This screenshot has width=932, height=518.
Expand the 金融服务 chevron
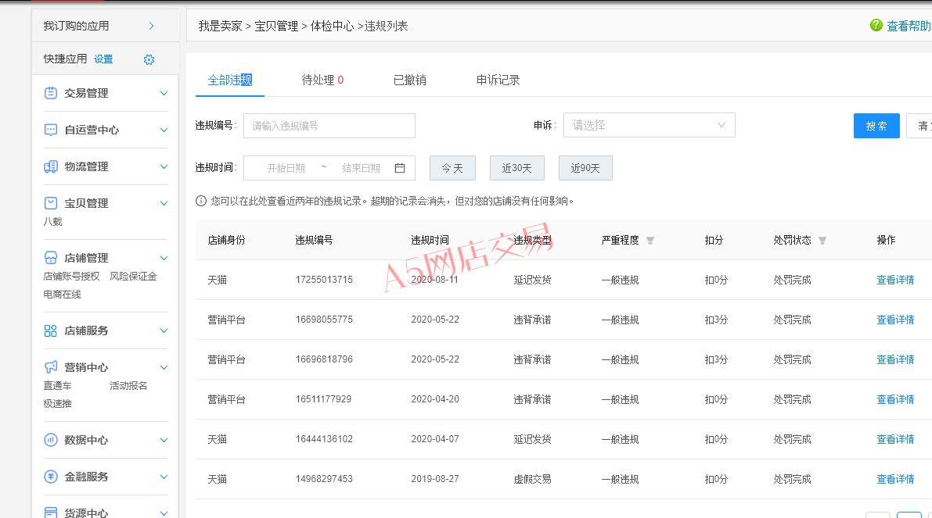pos(164,477)
